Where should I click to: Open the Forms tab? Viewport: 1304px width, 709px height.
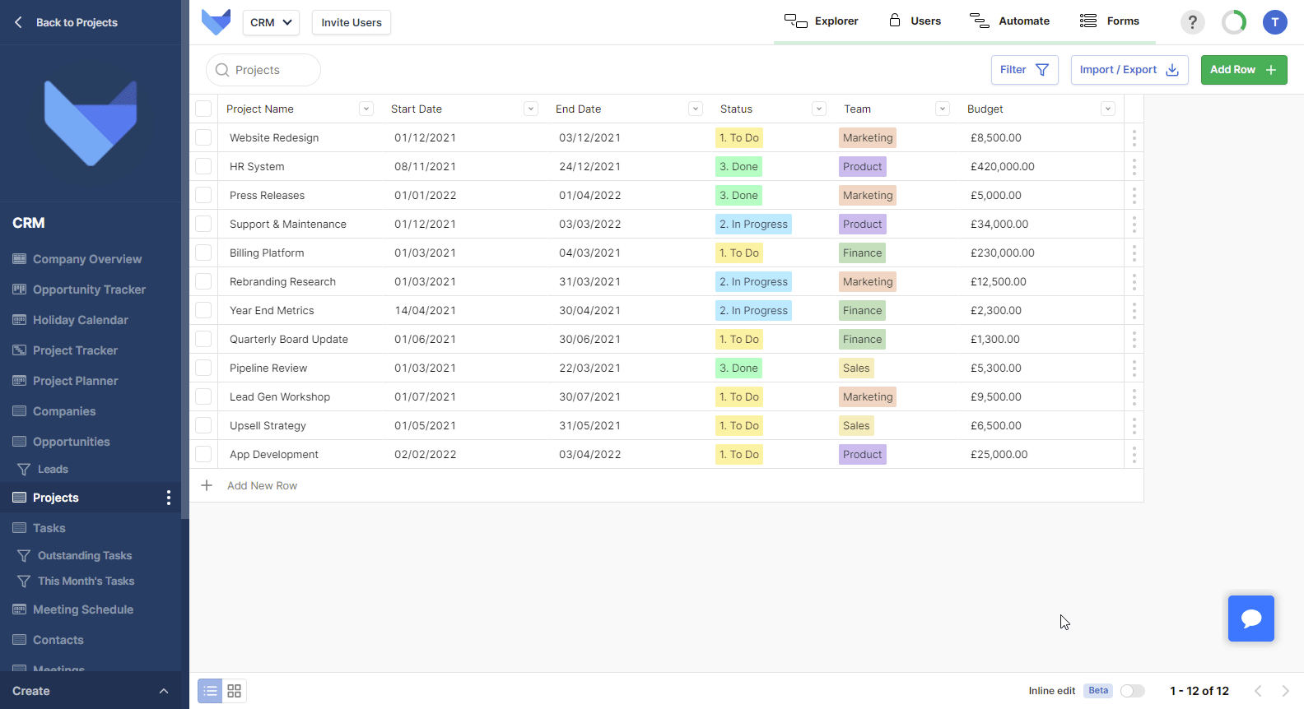[x=1110, y=21]
